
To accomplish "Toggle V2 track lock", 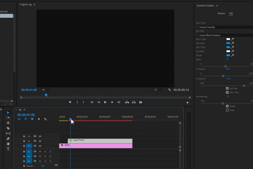I will (24, 141).
